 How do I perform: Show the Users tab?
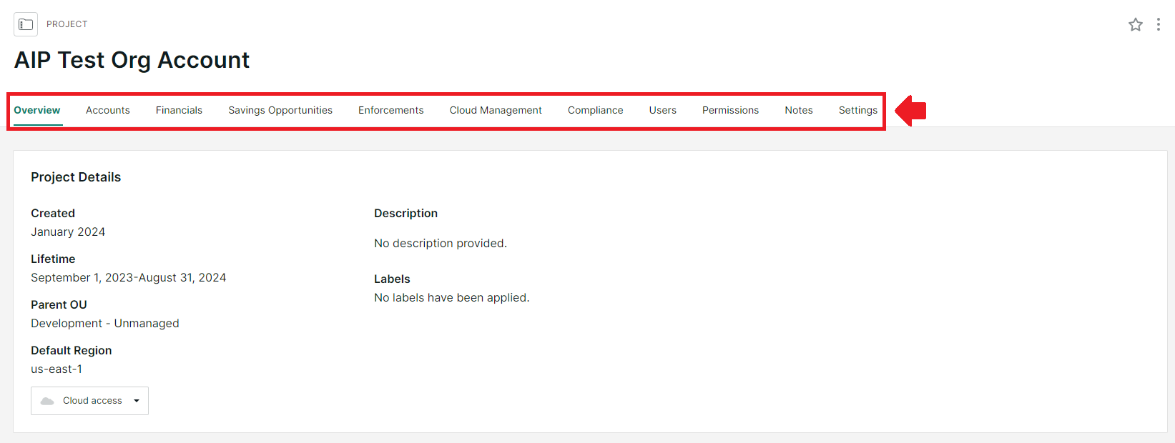(x=662, y=110)
